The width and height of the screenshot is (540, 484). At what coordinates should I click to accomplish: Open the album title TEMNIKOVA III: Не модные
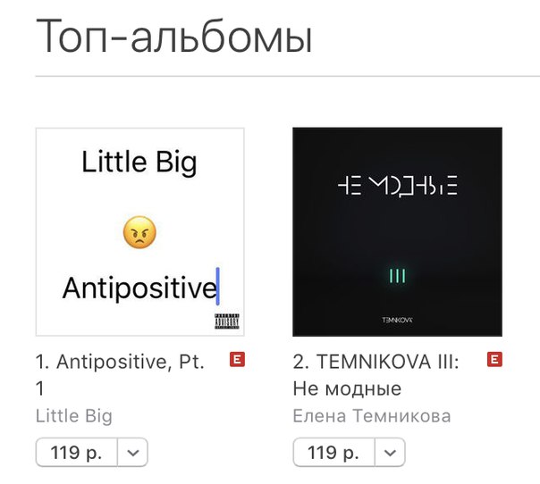pos(376,375)
